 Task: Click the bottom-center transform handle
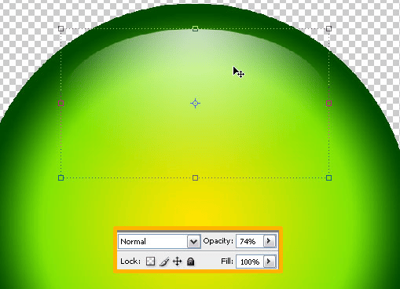pos(195,178)
